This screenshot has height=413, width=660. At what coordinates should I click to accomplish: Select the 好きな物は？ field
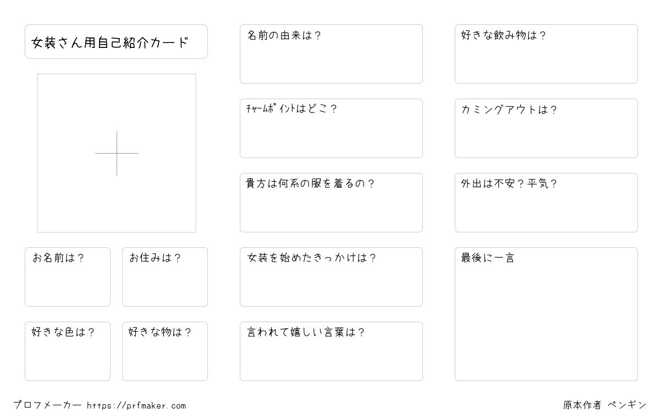tap(165, 351)
